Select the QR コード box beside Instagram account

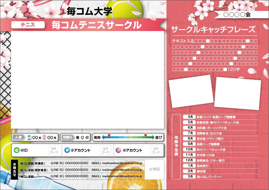coord(156,150)
